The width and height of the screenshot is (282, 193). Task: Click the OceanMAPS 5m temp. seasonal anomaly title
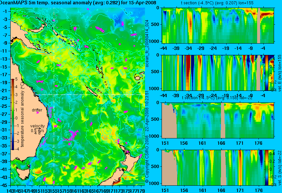coord(78,3)
